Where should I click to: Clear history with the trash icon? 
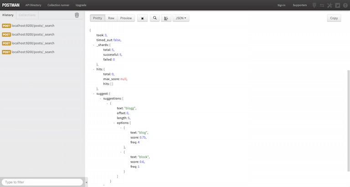pyautogui.click(x=77, y=15)
